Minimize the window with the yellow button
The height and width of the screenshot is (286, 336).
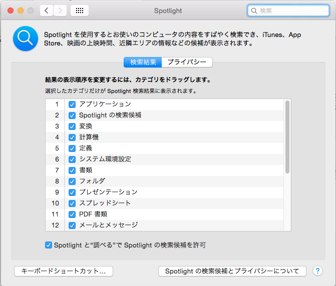click(x=21, y=10)
